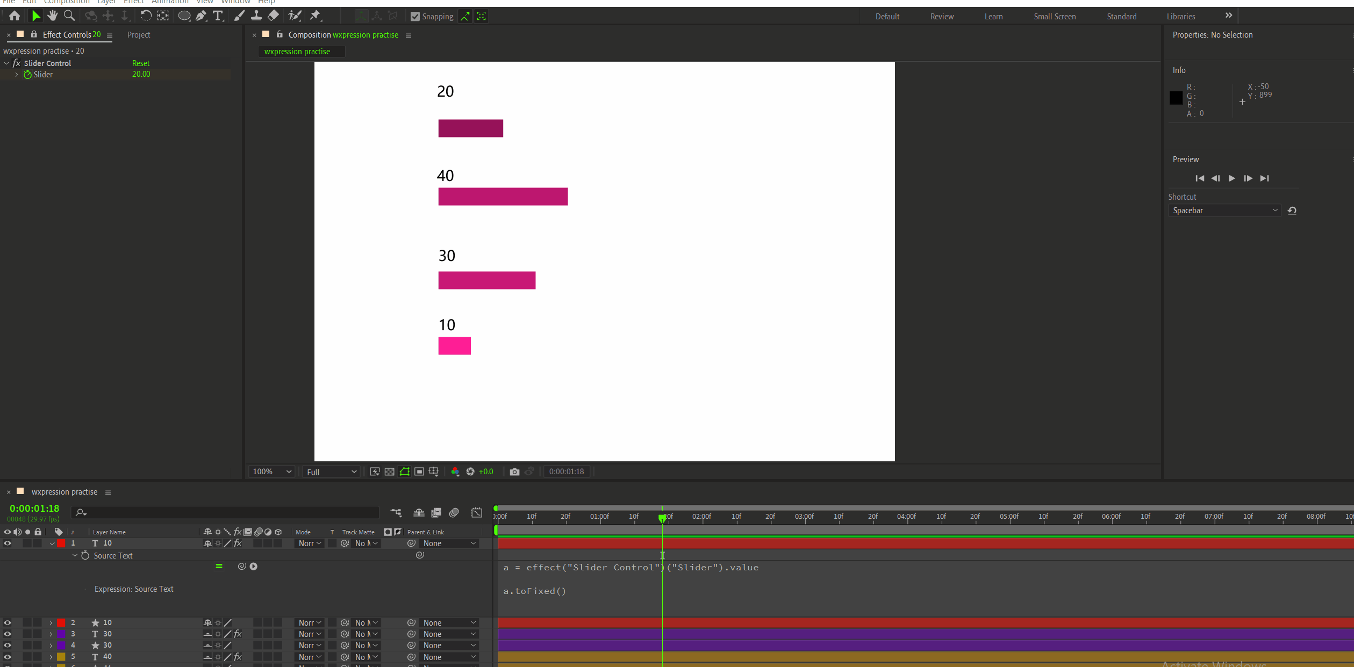Image resolution: width=1354 pixels, height=667 pixels.
Task: Select the Zoom tool
Action: (x=69, y=16)
